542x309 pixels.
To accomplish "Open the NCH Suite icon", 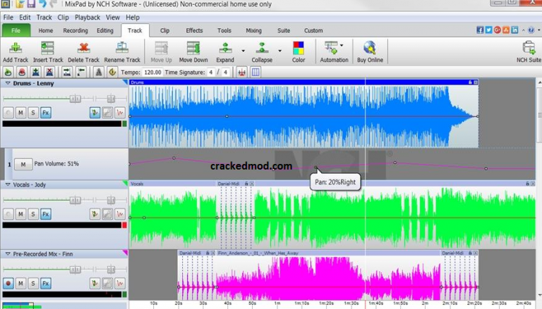I will click(x=529, y=48).
